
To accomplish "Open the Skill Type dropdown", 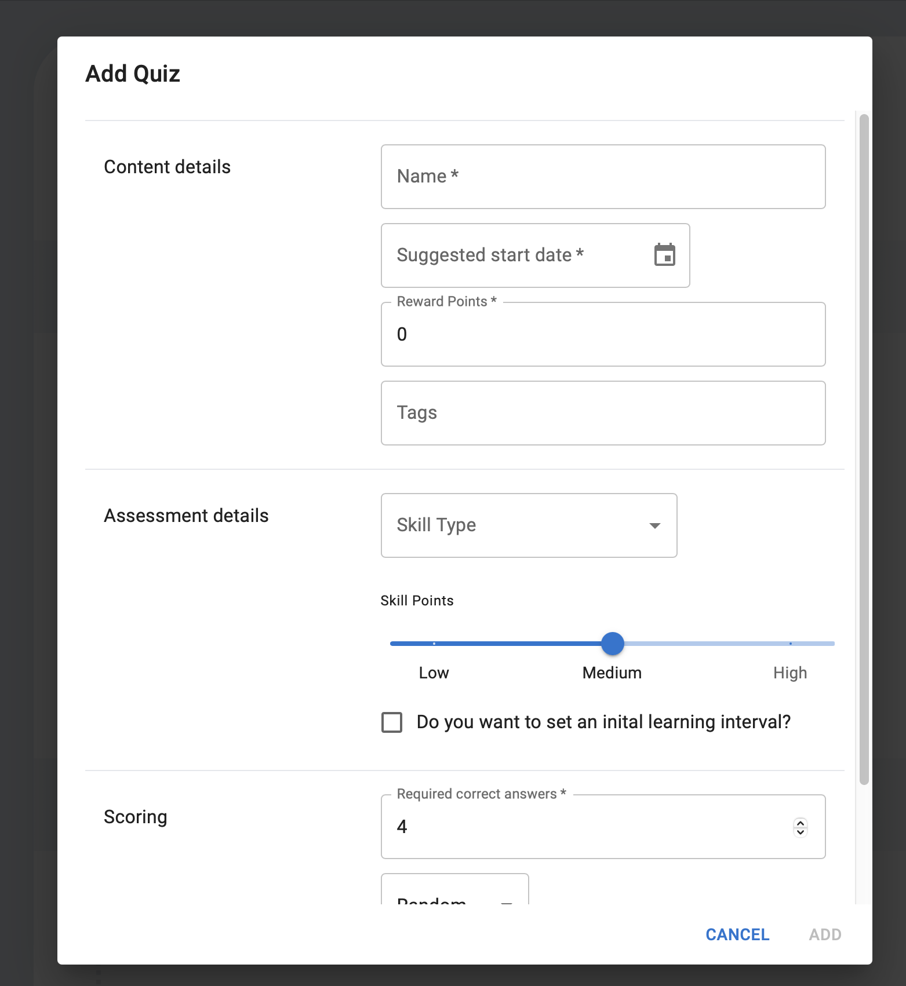I will pos(529,525).
